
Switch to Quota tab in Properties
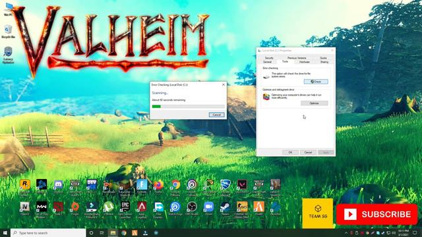point(323,58)
